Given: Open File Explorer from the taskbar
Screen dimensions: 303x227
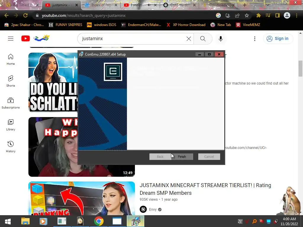Looking at the screenshot, I should click(25, 221).
